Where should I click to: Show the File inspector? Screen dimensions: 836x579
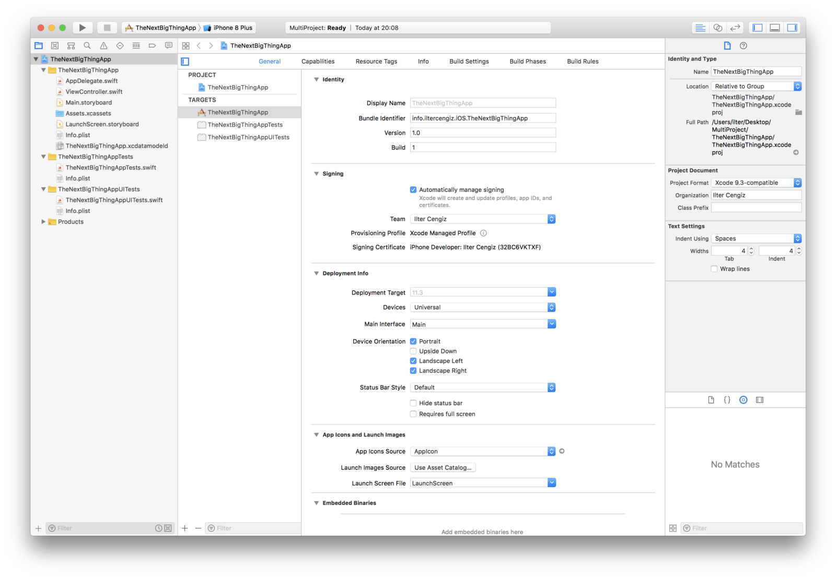pyautogui.click(x=727, y=45)
